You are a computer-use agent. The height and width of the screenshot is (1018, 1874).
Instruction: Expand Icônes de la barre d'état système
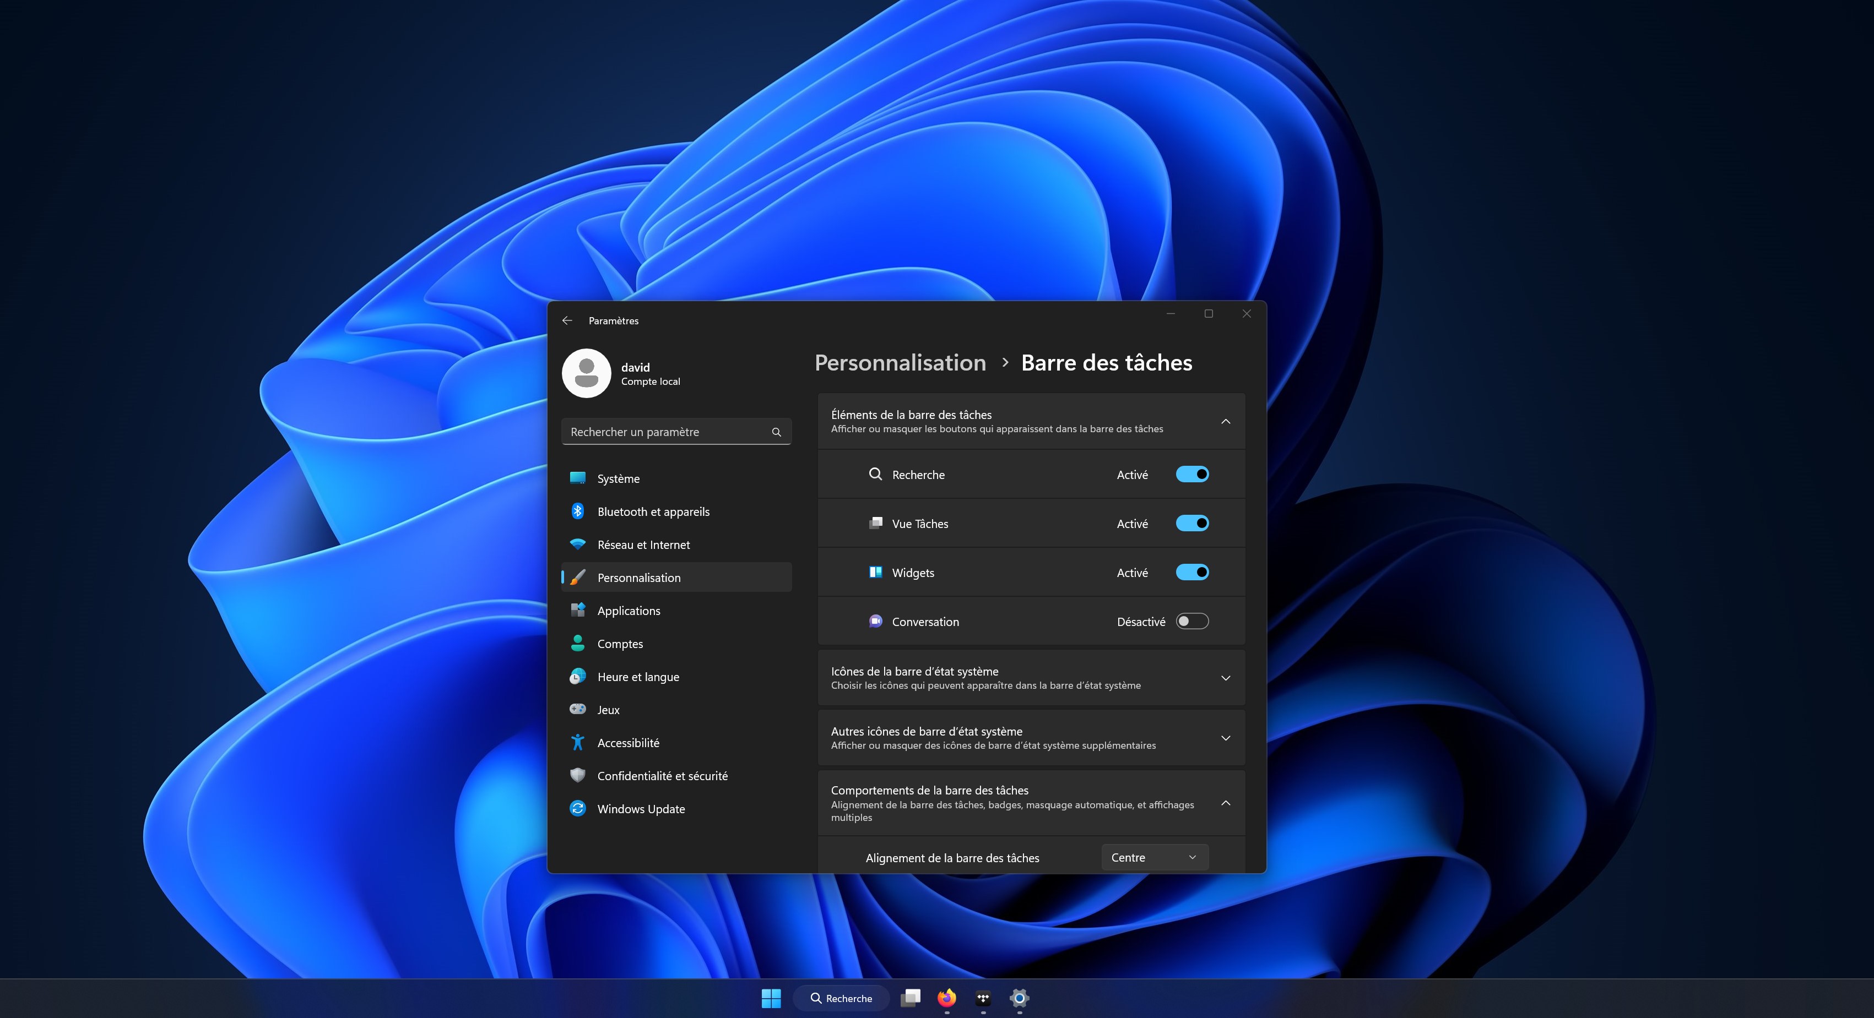pos(1226,677)
